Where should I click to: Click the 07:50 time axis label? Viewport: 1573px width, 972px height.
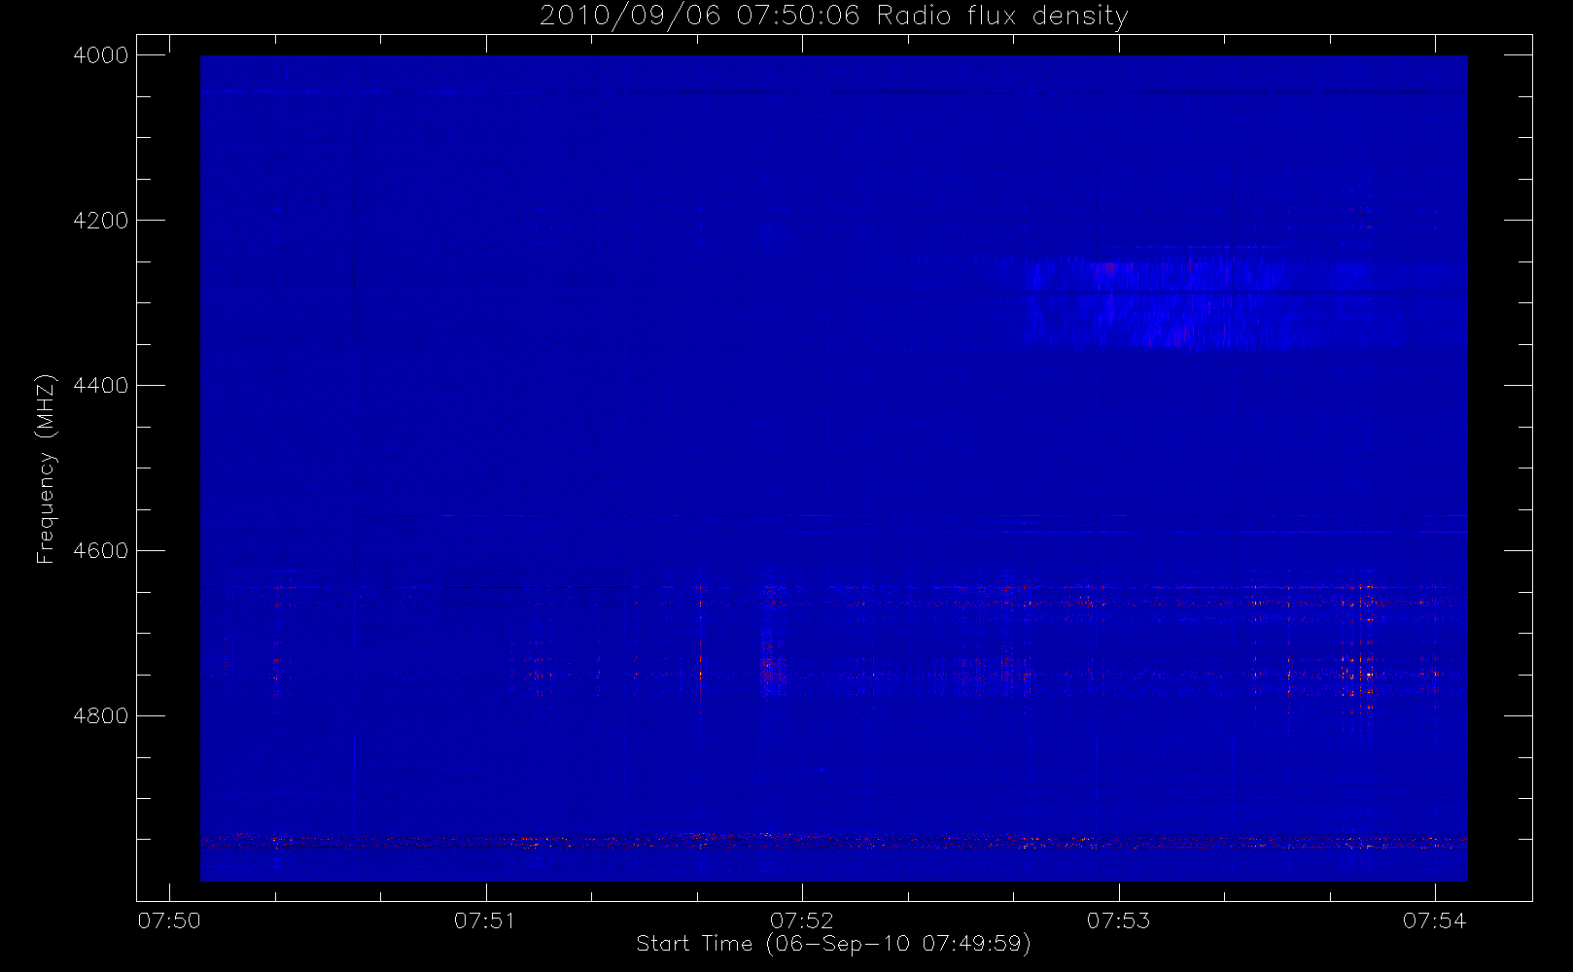coord(169,920)
